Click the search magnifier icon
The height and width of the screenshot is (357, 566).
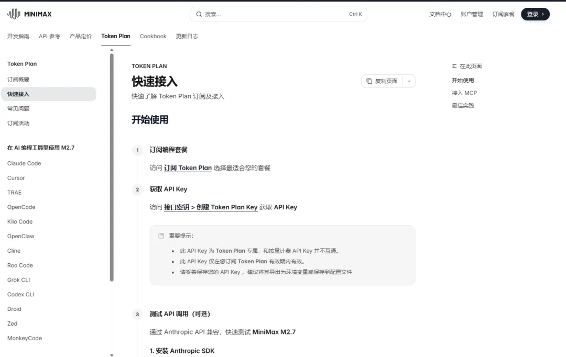pos(199,14)
